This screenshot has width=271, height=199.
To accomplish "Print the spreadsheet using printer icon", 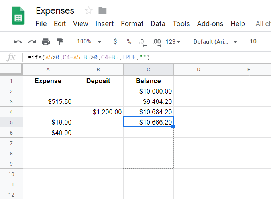I will (46, 41).
